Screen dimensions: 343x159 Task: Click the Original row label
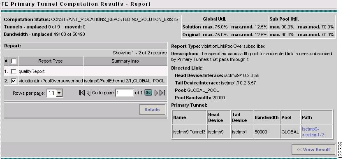192,35
